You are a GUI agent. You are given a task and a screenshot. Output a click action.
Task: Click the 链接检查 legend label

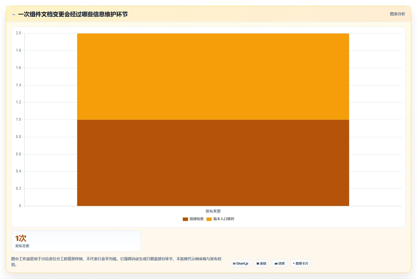coord(197,219)
